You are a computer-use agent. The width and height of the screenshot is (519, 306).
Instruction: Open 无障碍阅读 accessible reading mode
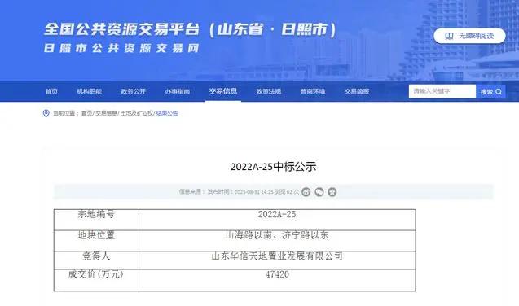[x=469, y=36]
